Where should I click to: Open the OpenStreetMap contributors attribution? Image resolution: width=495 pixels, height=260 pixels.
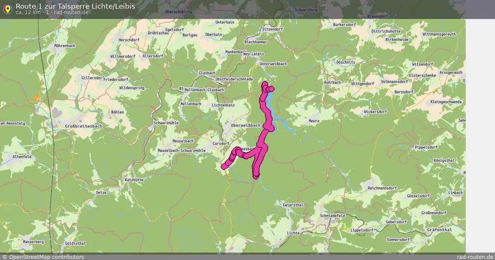[43, 257]
